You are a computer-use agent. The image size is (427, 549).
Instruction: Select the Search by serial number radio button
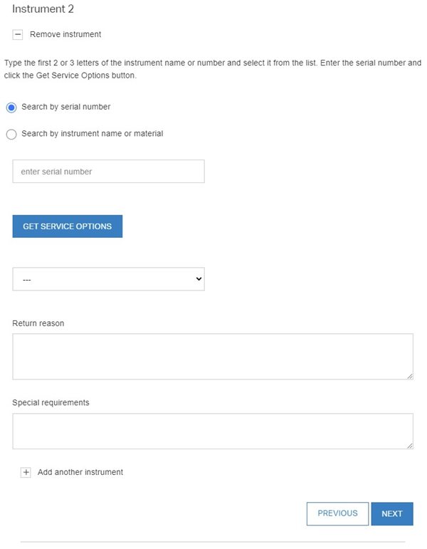coord(11,108)
